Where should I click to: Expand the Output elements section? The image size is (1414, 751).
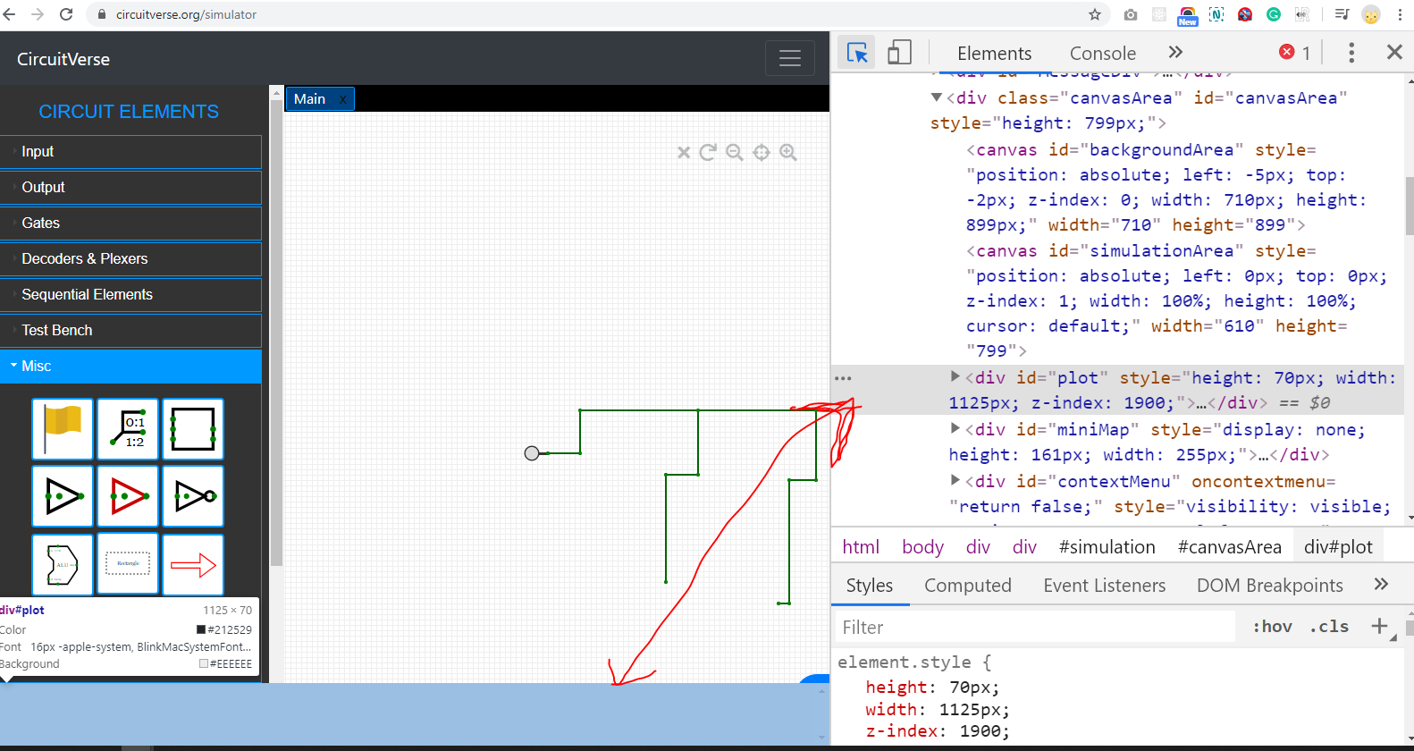[x=130, y=188]
